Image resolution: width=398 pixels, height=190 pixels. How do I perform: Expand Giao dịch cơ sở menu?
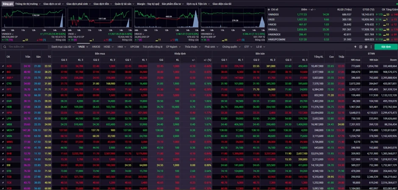tap(53, 4)
